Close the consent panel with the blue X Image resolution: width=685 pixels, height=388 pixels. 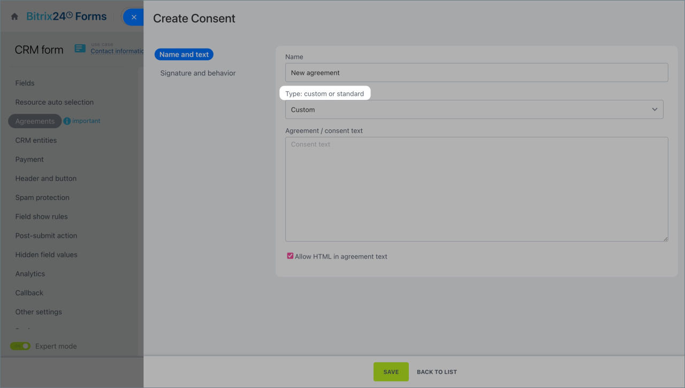pos(134,17)
